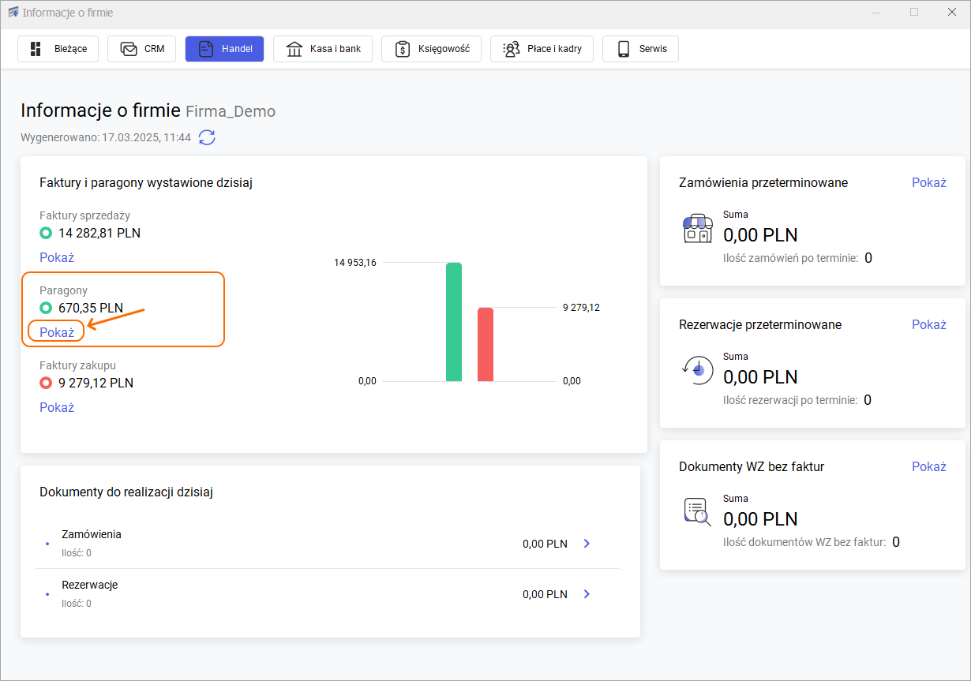Click the red purchases bar in chart
971x681 pixels.
click(485, 345)
